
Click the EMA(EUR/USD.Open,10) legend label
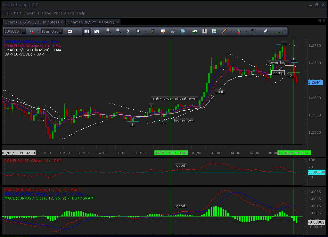click(x=33, y=46)
